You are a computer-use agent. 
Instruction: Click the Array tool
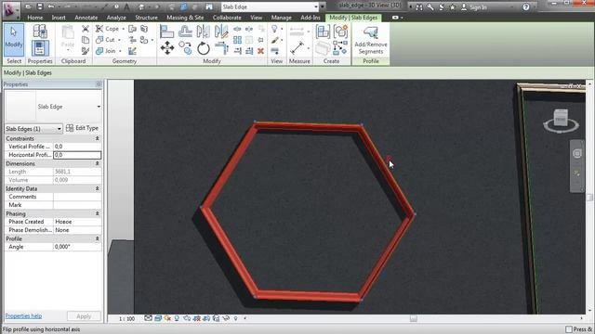(238, 40)
